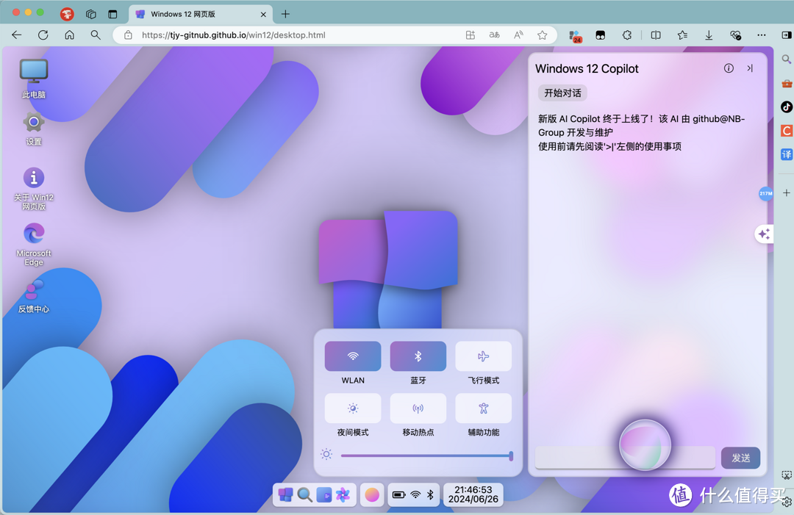Viewport: 794px width, 515px height.
Task: Collapse the Copilot panel with >| icon
Action: point(750,68)
